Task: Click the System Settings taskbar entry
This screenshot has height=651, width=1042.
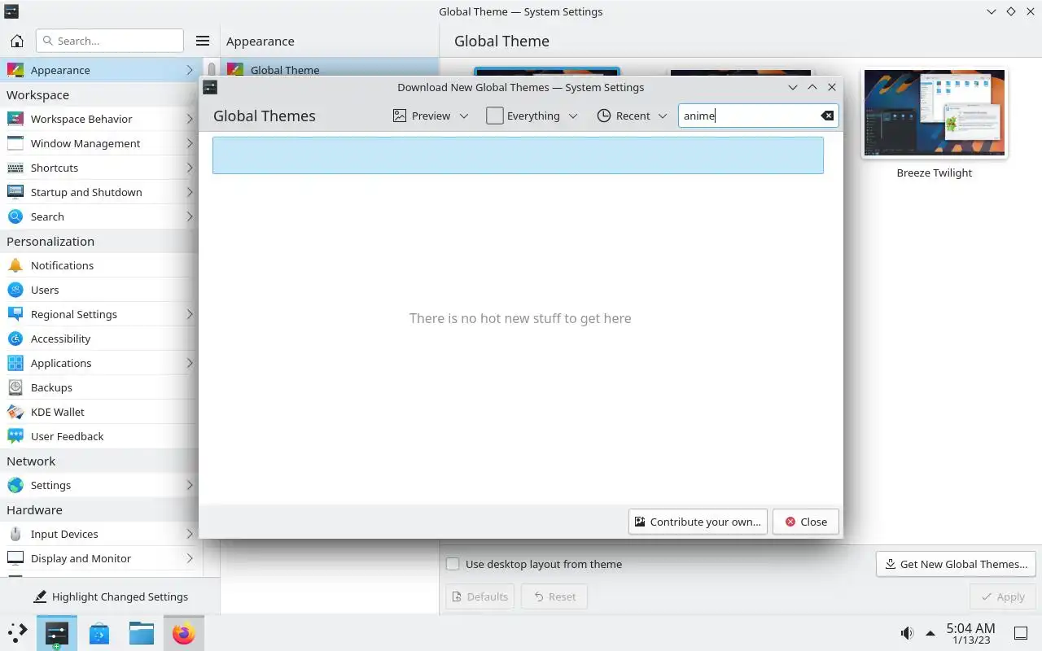Action: click(57, 632)
